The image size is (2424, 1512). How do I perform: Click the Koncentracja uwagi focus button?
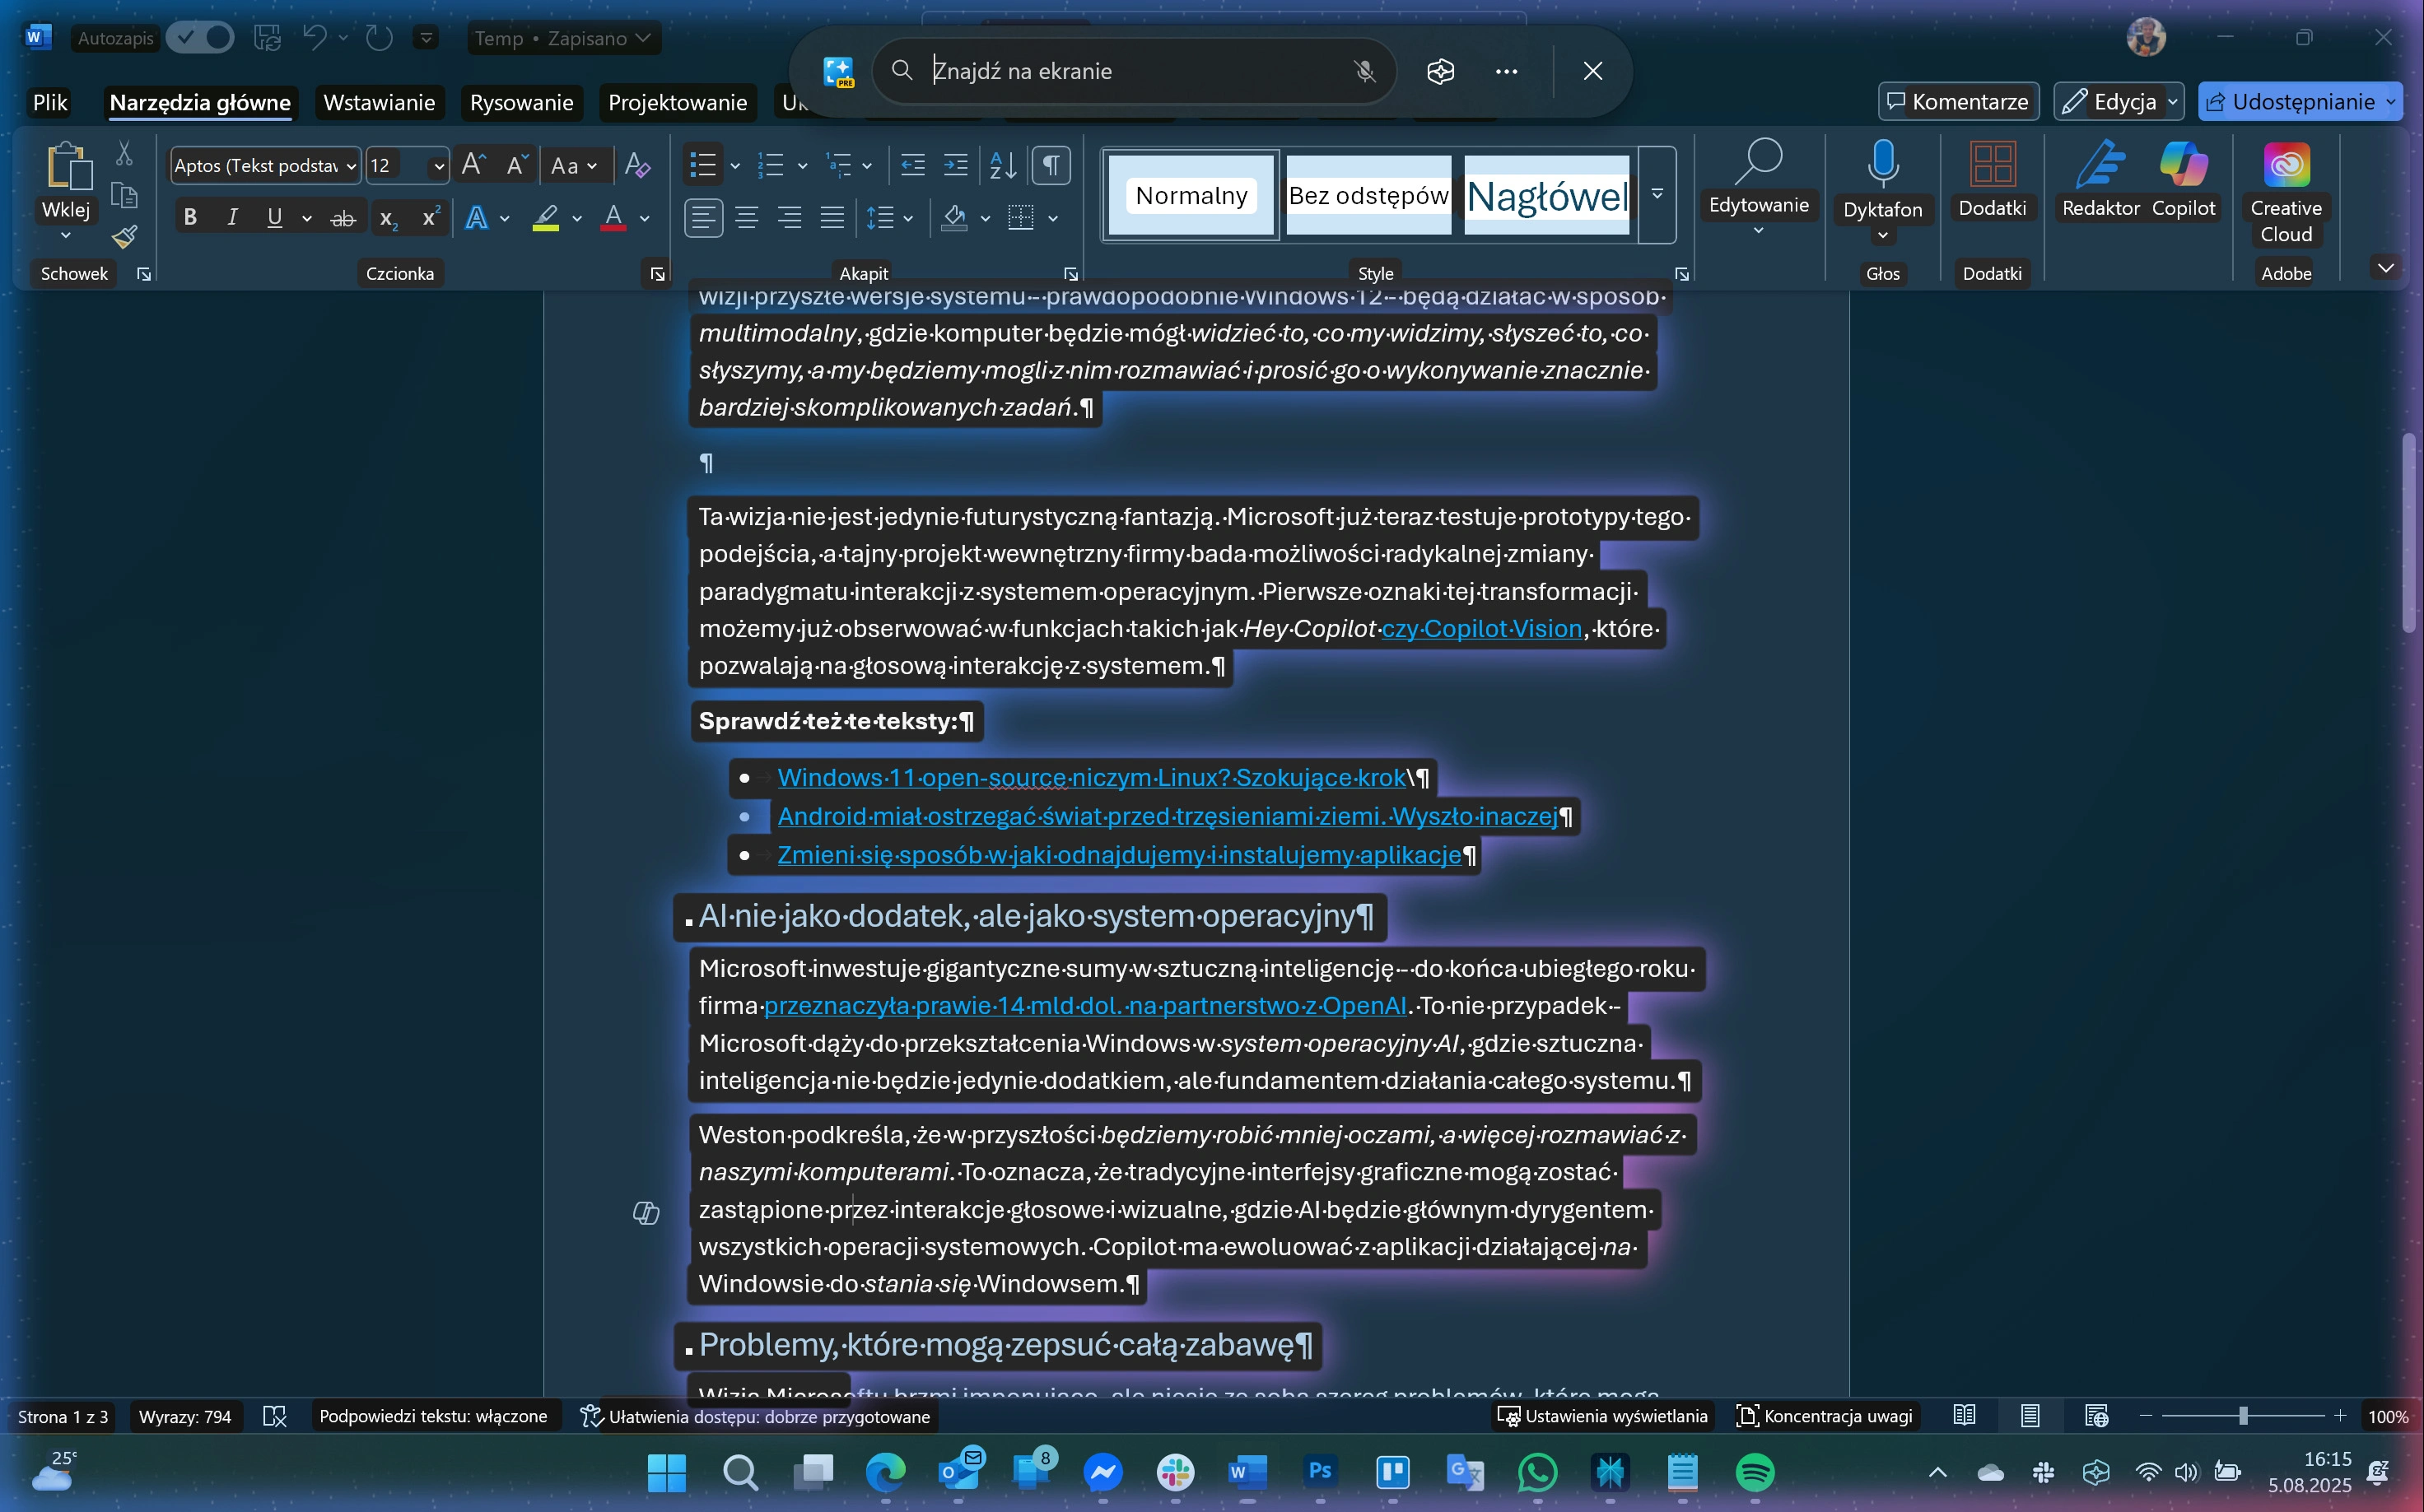click(x=1825, y=1416)
